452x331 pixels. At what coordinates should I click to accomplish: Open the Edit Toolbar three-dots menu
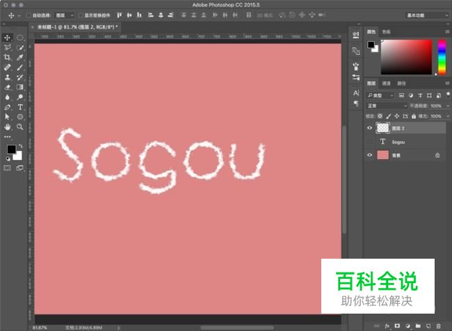point(7,137)
